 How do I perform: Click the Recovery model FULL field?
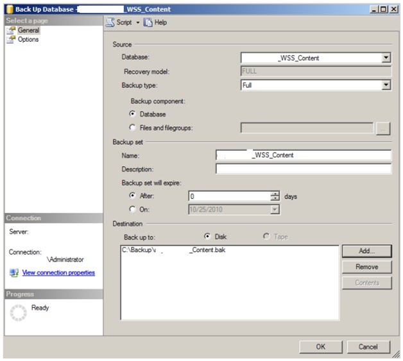[x=316, y=71]
